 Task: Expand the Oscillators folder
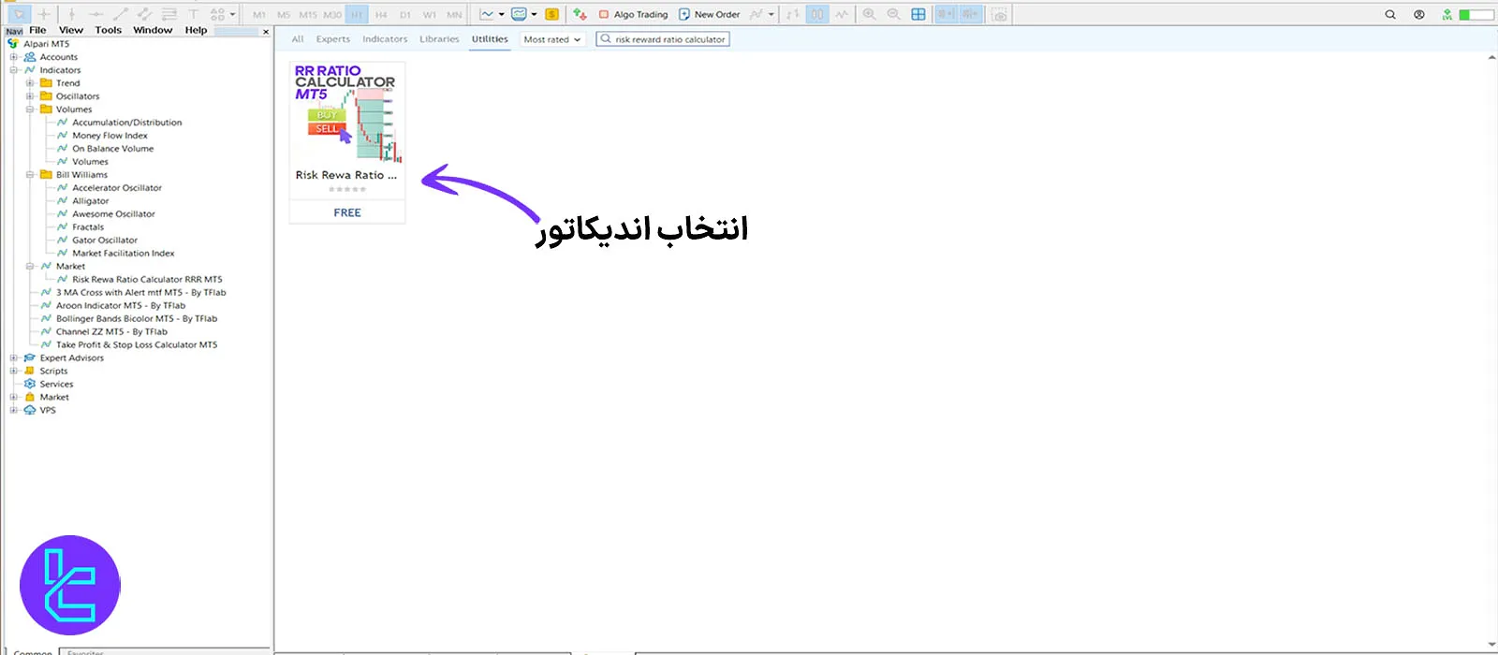point(30,96)
